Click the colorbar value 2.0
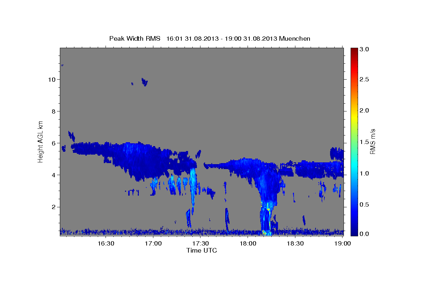 (x=365, y=110)
